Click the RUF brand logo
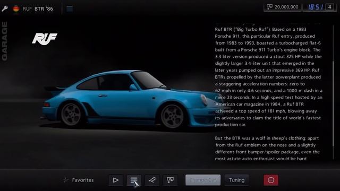340x191 pixels. point(45,39)
